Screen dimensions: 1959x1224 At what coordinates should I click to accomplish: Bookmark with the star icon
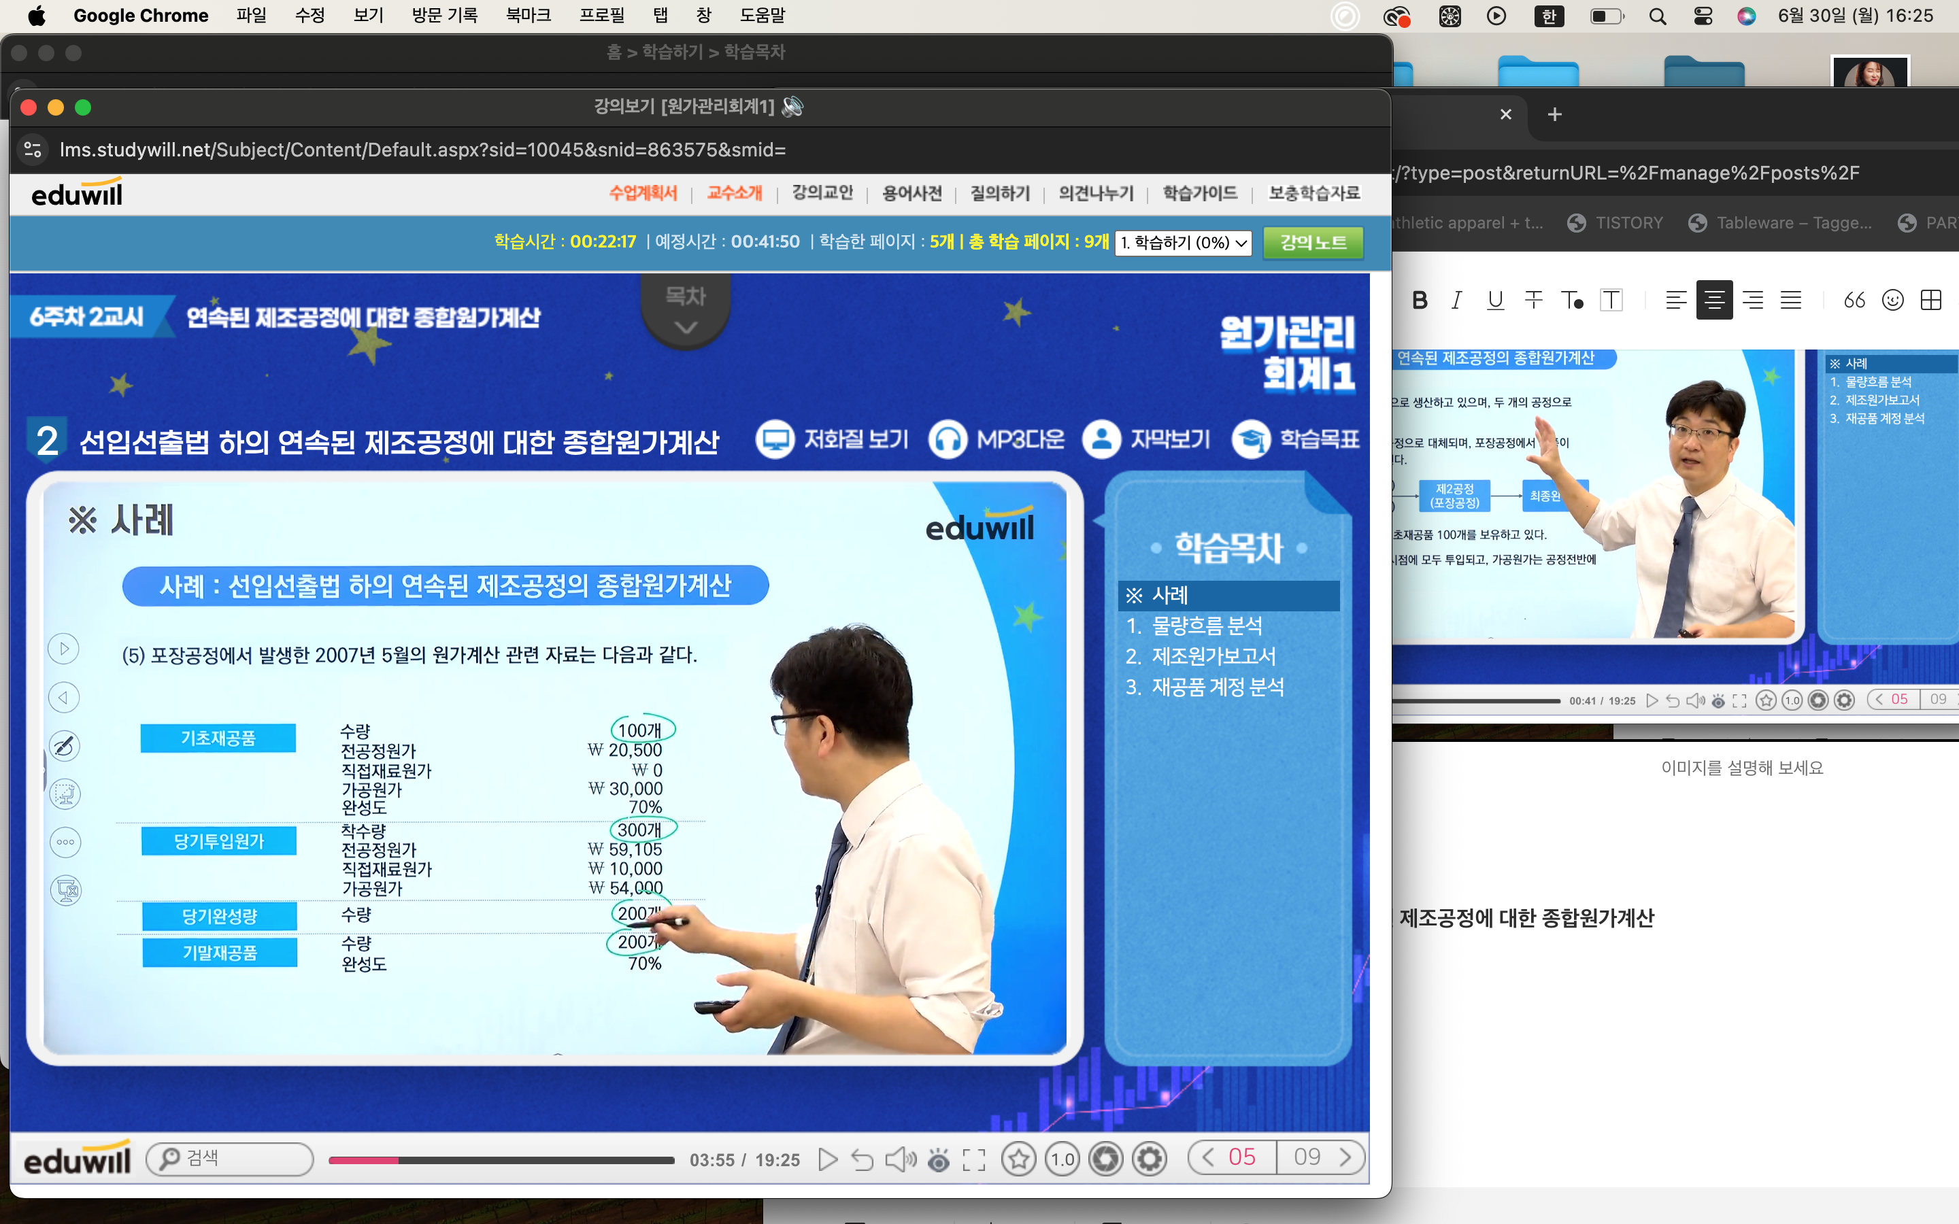click(x=1018, y=1159)
